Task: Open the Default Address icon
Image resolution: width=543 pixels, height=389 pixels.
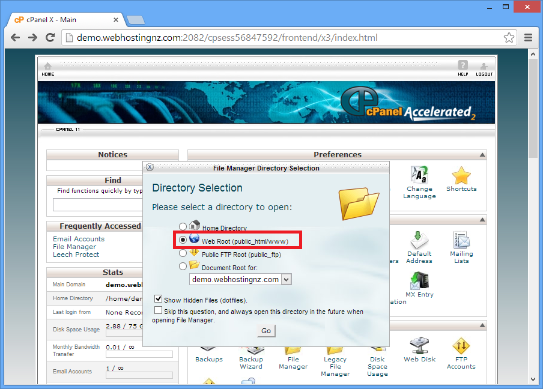Action: 419,240
